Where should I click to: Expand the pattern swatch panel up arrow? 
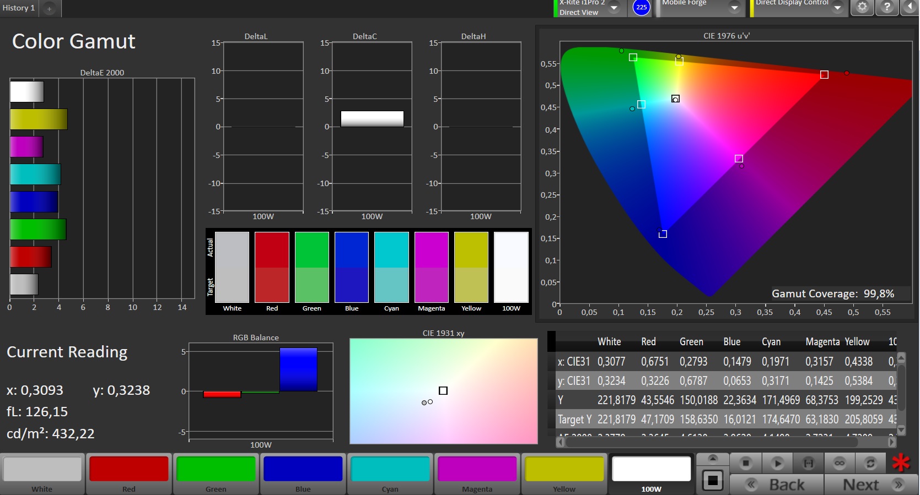tap(712, 459)
